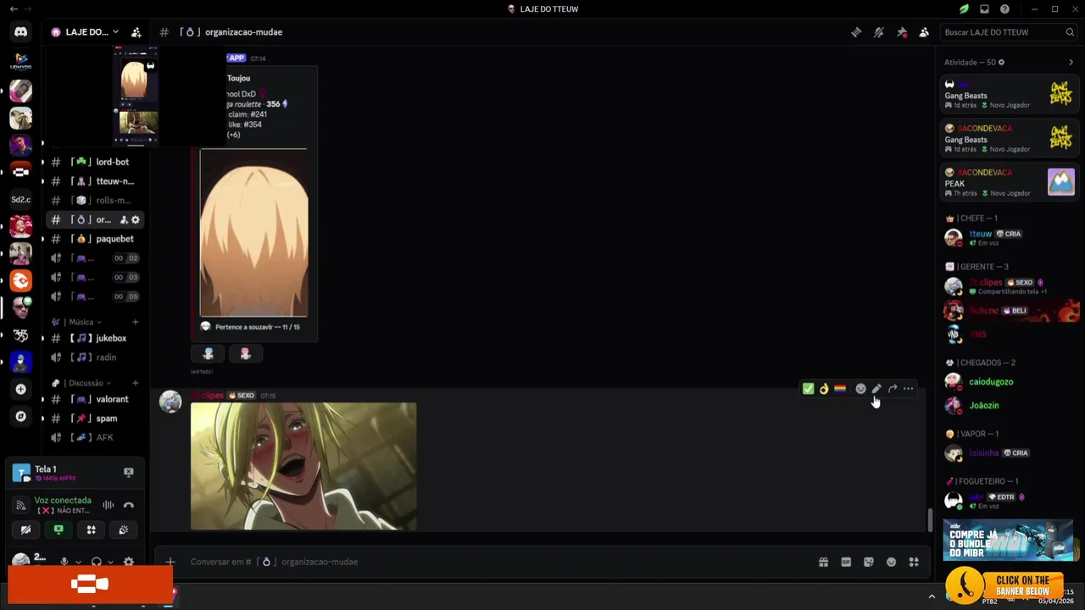1085x610 pixels.
Task: Open the help question mark icon
Action: [1004, 9]
